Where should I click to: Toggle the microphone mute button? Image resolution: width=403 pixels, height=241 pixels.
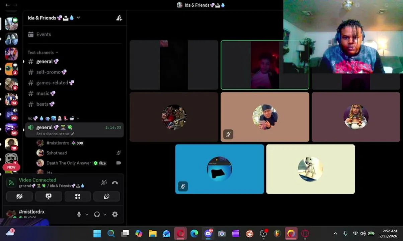79,215
